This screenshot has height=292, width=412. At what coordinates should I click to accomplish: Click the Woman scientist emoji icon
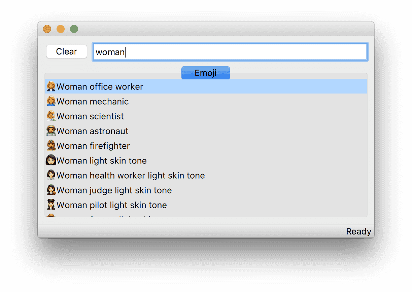click(x=51, y=116)
